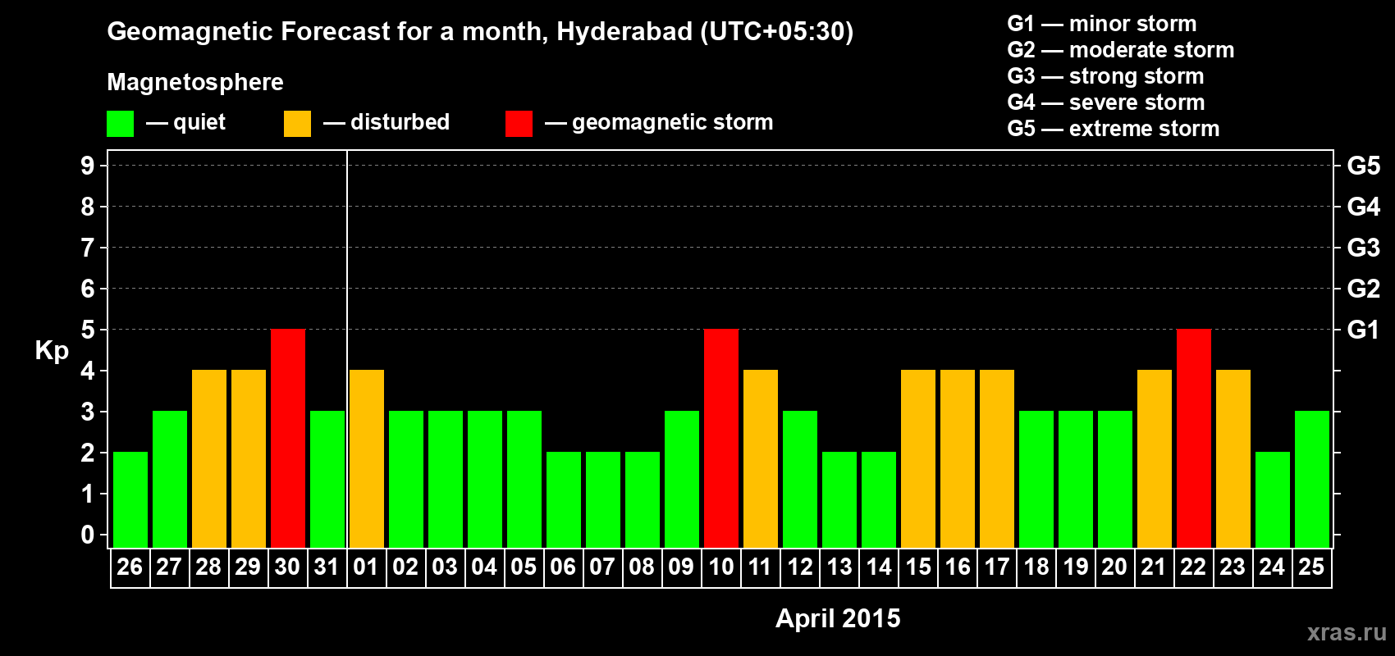Image resolution: width=1395 pixels, height=656 pixels.
Task: Click the green bar above date 26
Action: 130,500
